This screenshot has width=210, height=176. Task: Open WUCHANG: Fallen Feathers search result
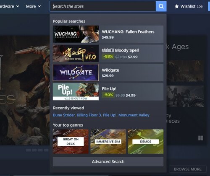coord(108,34)
